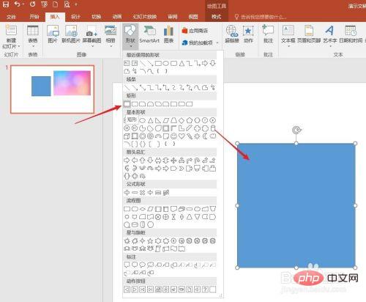Insert a chart via 图表

[x=168, y=34]
